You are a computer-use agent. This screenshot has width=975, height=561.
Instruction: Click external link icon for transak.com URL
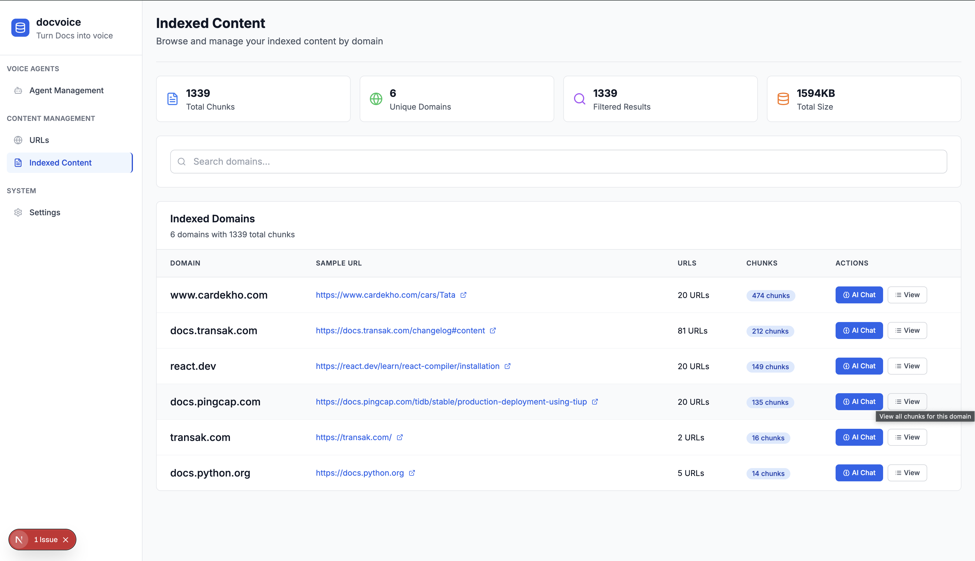[400, 437]
